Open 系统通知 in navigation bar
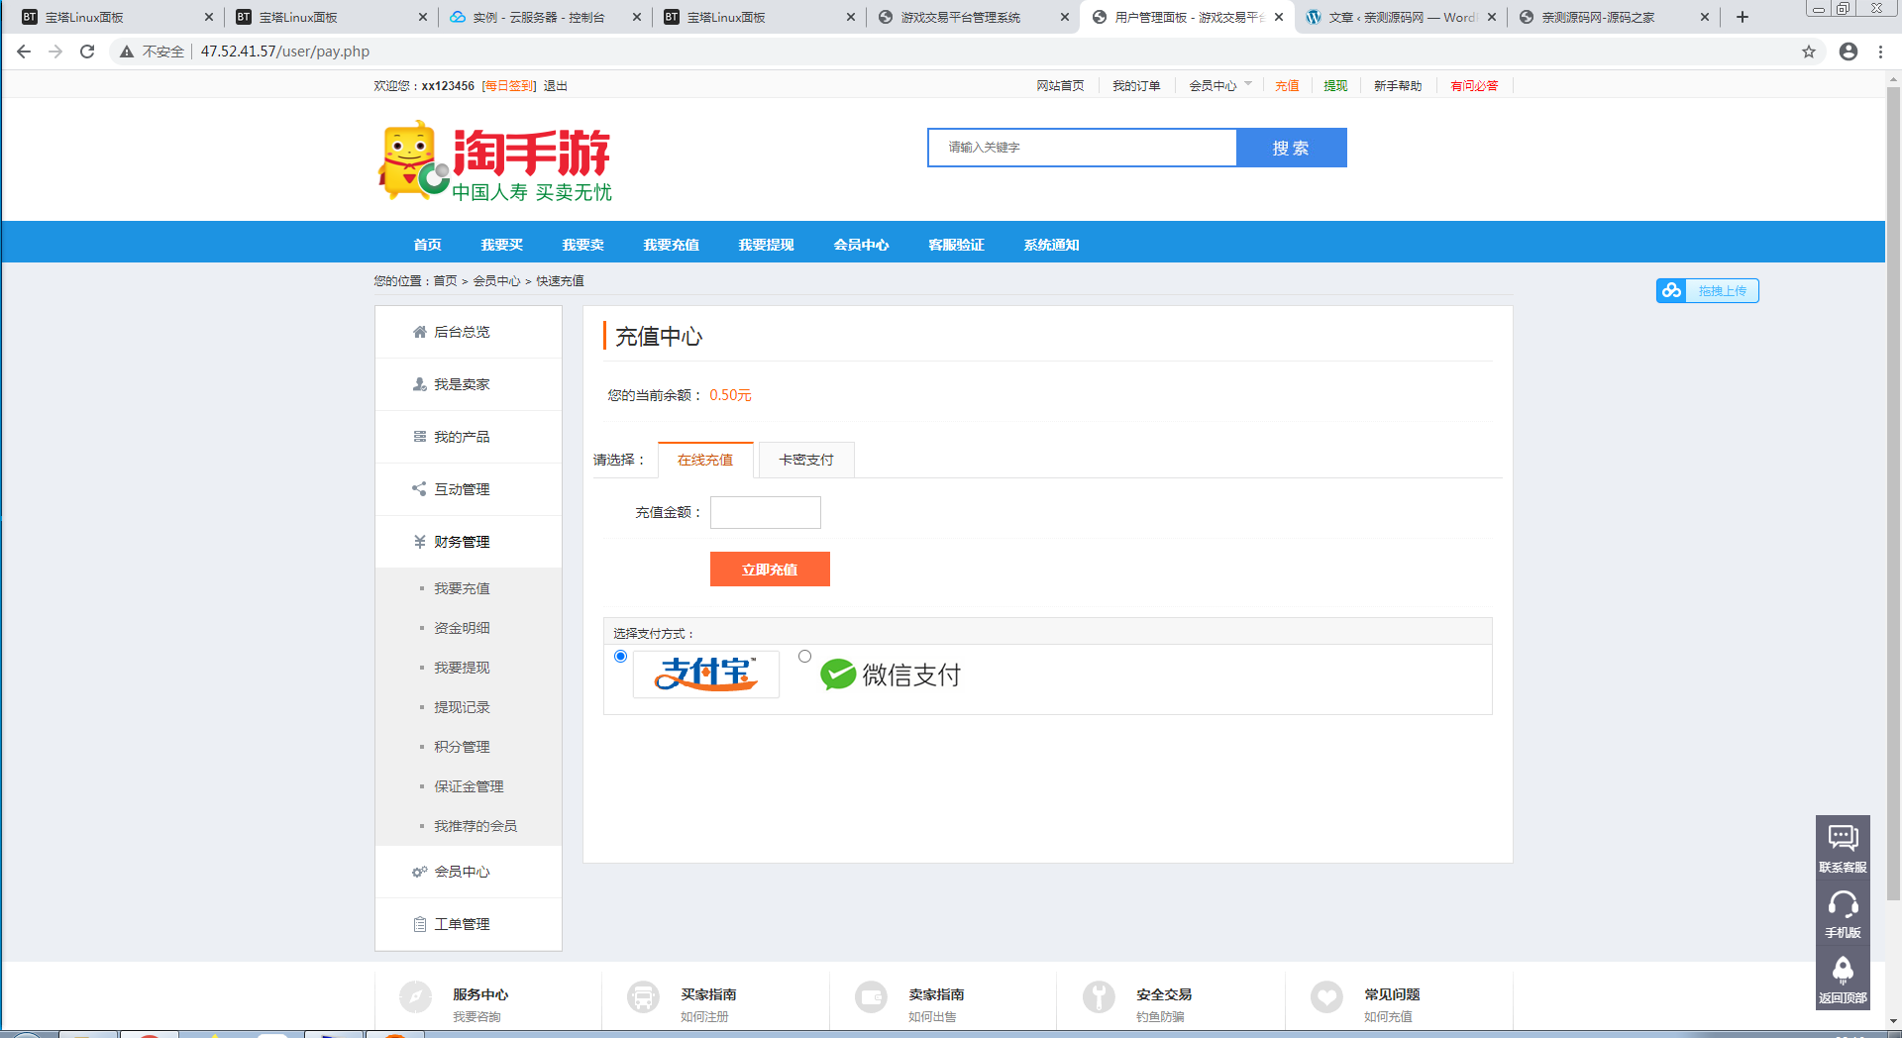The height and width of the screenshot is (1038, 1902). 1051,245
